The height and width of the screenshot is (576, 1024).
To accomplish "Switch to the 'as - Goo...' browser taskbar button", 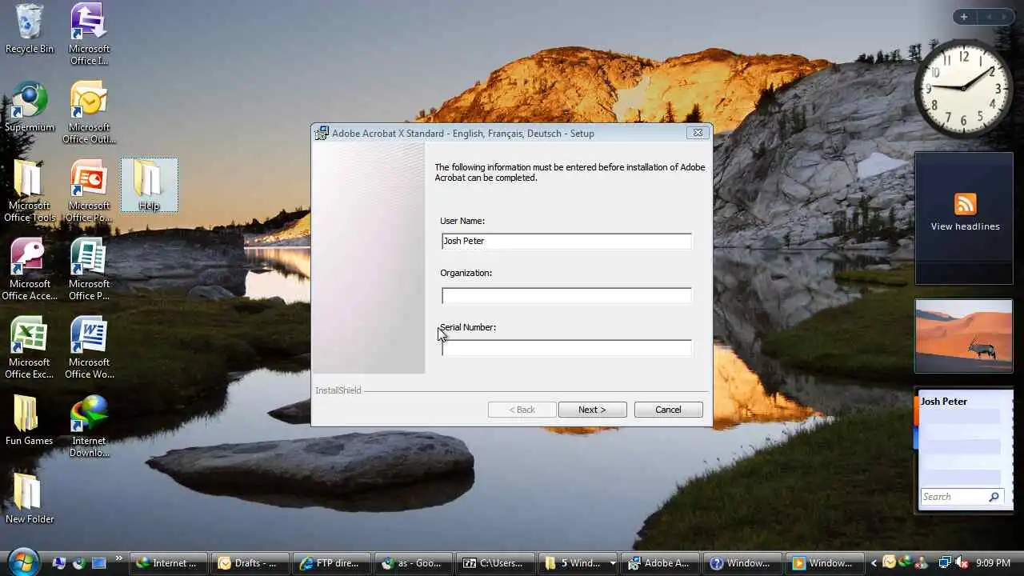I will pos(414,563).
